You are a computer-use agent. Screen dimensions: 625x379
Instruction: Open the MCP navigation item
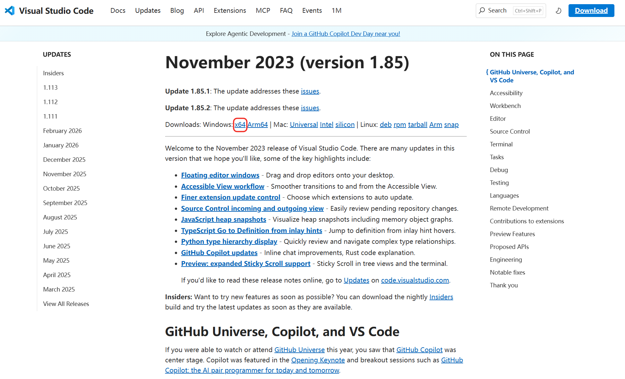pos(263,11)
